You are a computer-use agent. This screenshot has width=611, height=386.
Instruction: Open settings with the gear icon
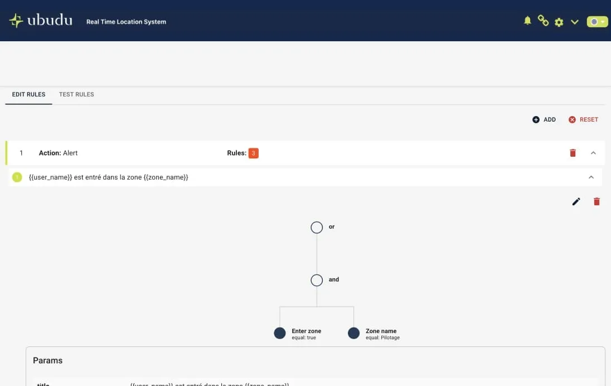coord(559,22)
